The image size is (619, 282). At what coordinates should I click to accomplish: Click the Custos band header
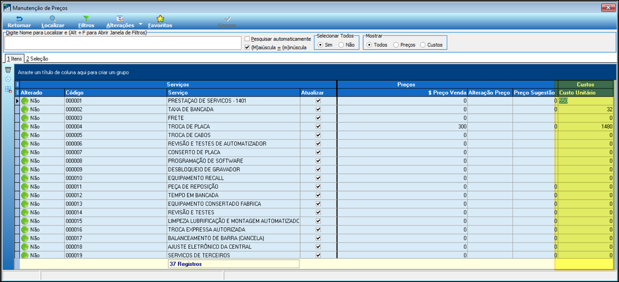(585, 85)
